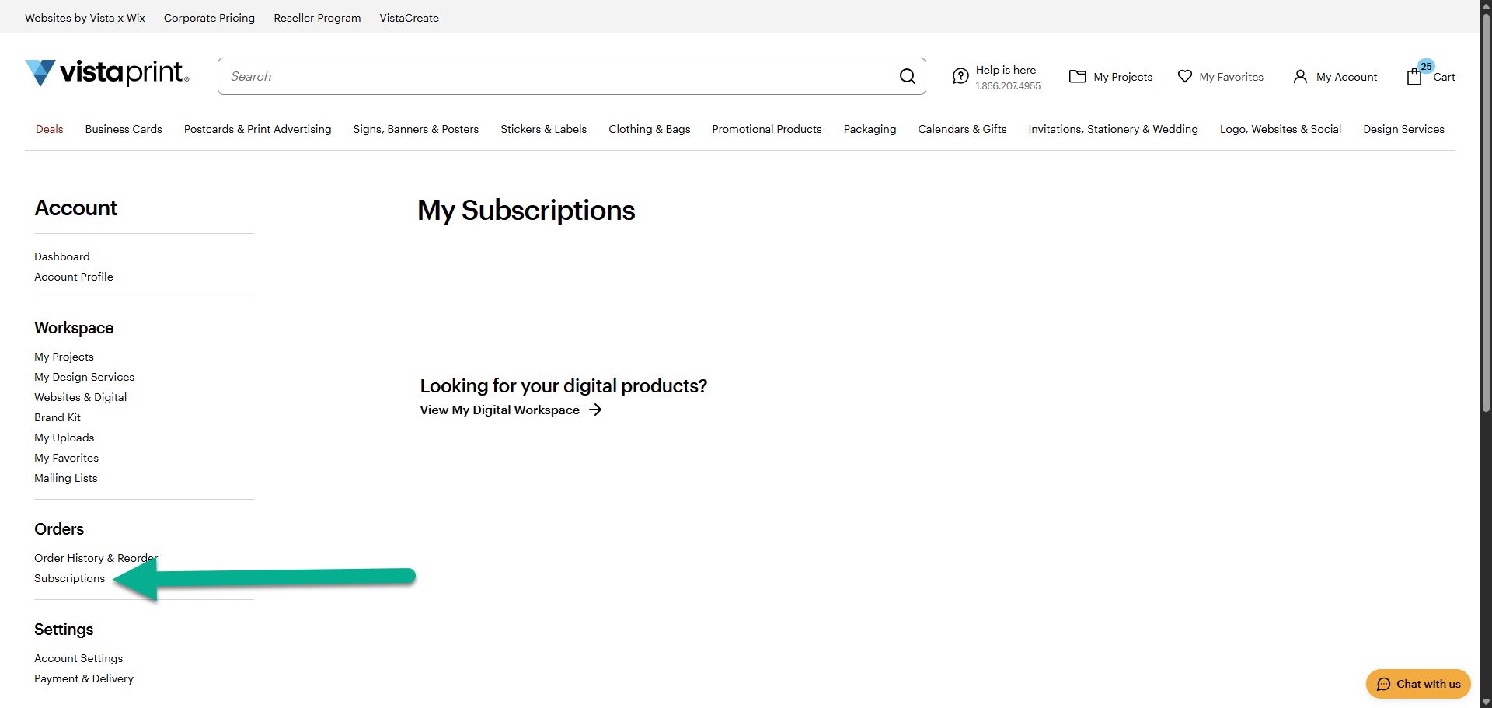Click the Chat with us button
Viewport: 1492px width, 708px height.
[x=1418, y=684]
